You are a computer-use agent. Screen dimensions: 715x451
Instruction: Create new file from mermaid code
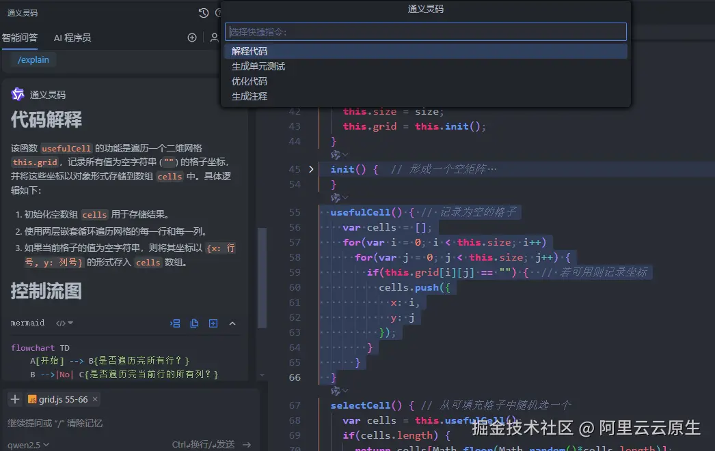coord(213,323)
